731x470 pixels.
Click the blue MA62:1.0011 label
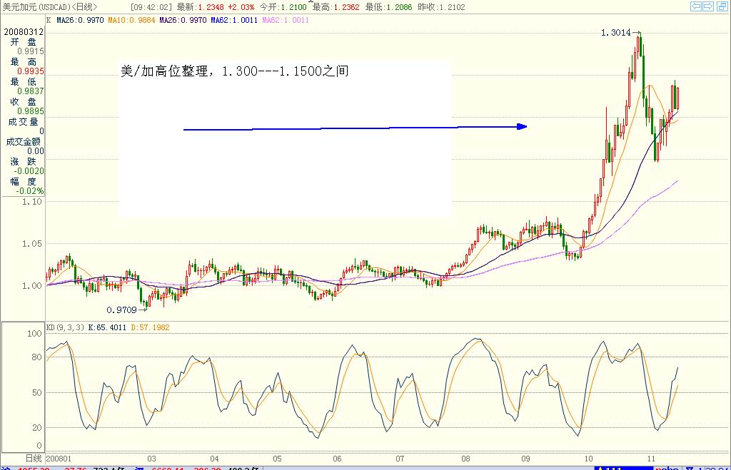click(x=234, y=20)
